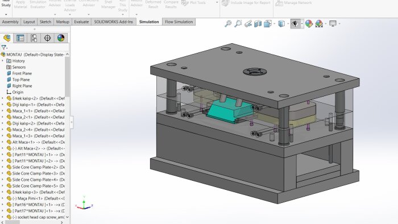
Task: Click the Zoom to Fit icon
Action: [228, 23]
